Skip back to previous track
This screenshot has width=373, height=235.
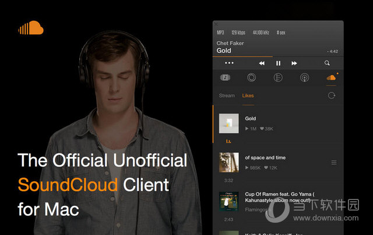pos(262,63)
